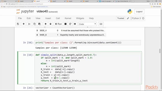Open the Kernel menu
This screenshot has height=91, width=162.
tap(68, 18)
